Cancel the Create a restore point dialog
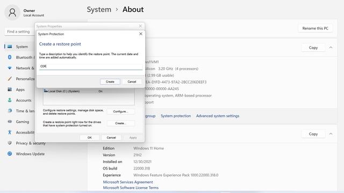Screen dimensions: 344x193 (132, 81)
